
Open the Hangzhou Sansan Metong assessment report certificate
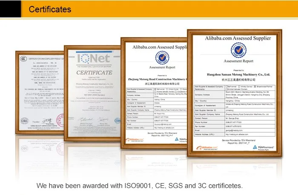click(x=235, y=93)
